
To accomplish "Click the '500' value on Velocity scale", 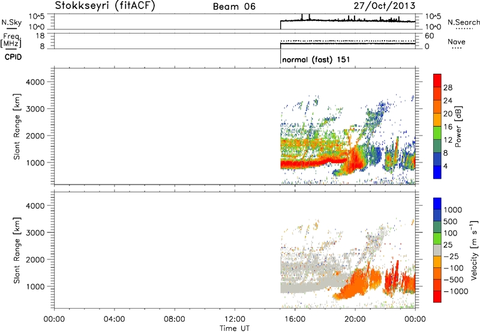I will [451, 222].
